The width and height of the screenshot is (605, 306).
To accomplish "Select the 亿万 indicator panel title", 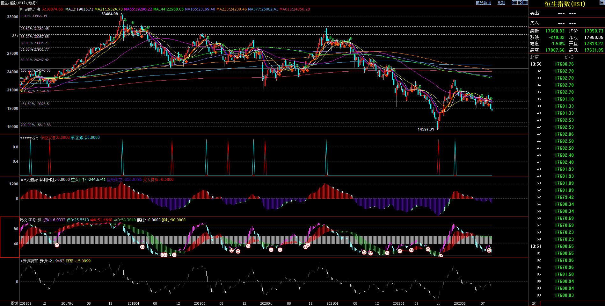I will [35, 138].
